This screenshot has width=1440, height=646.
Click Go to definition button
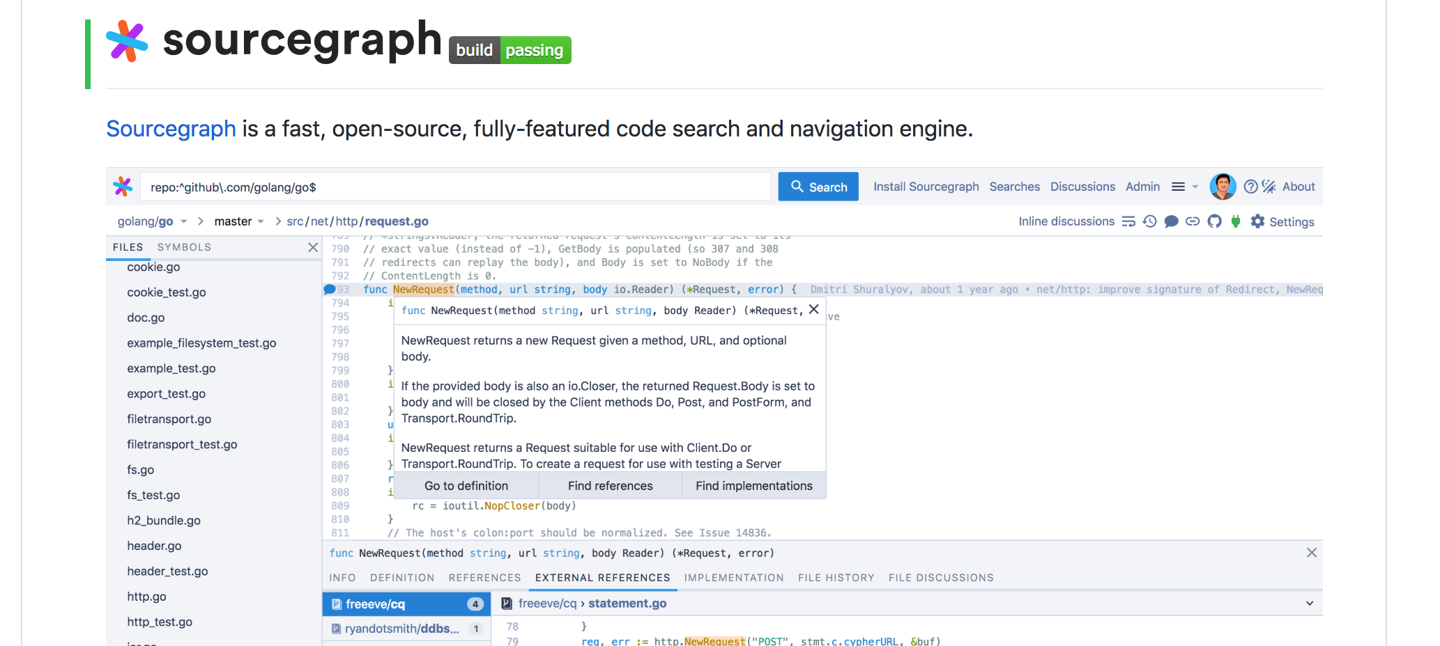tap(466, 486)
